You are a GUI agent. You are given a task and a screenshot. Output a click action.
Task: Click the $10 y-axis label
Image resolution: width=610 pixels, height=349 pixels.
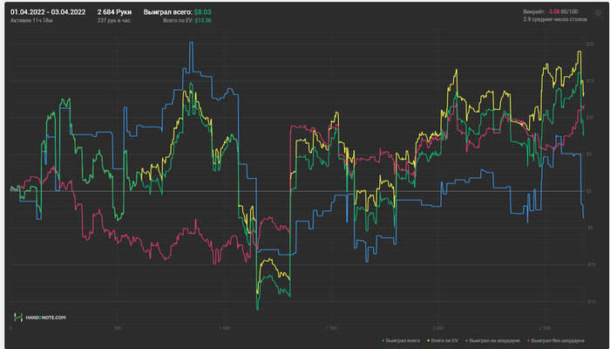[589, 118]
